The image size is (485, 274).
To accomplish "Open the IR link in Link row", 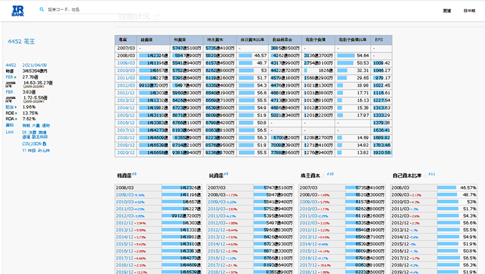I will point(25,132).
